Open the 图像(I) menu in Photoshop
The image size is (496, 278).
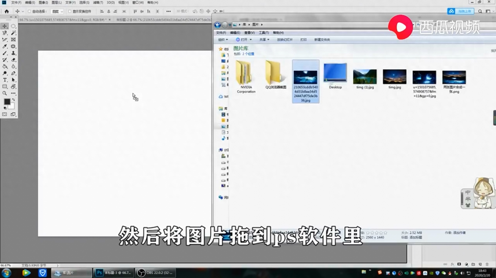point(43,3)
